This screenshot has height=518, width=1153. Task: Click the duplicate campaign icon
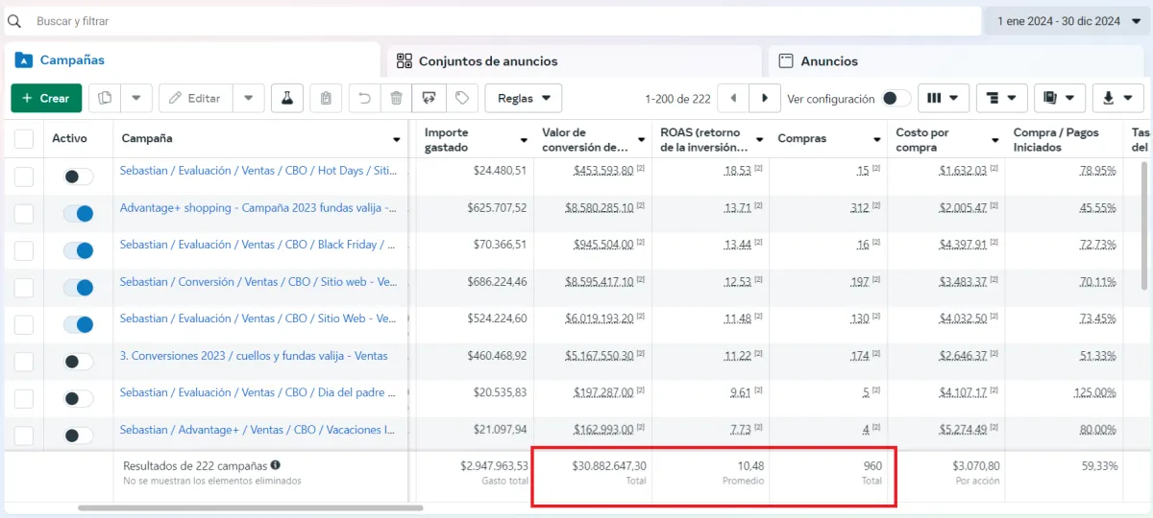pos(105,98)
